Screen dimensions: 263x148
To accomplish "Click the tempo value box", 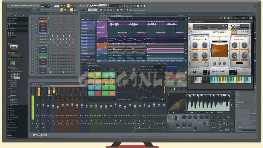I will (57, 6).
